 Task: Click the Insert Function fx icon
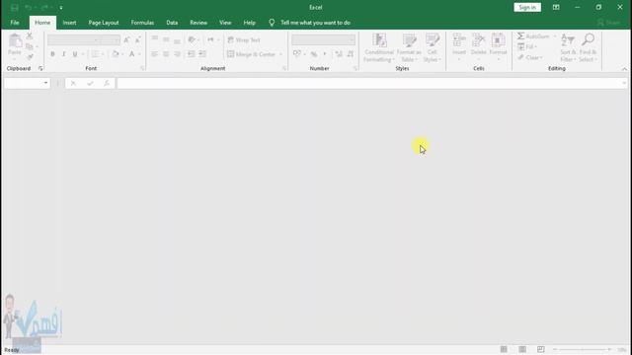click(x=107, y=83)
